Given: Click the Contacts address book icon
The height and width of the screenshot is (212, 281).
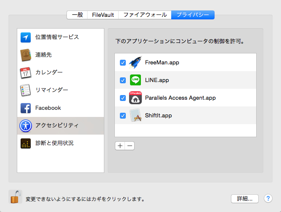Looking at the screenshot, I should tap(26, 55).
